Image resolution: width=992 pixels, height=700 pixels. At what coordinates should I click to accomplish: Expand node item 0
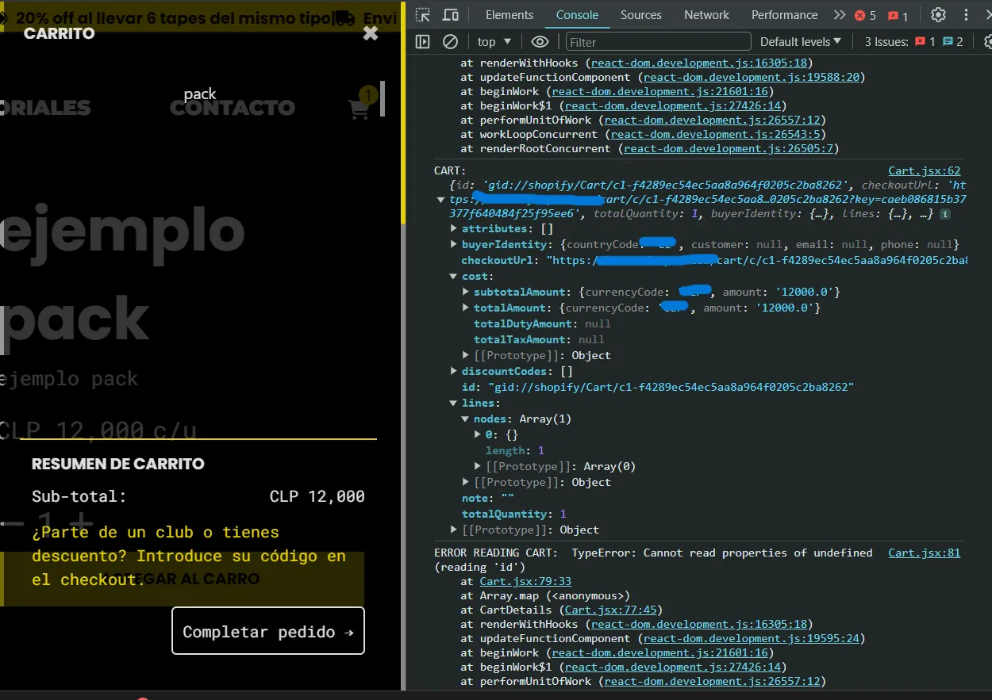478,435
